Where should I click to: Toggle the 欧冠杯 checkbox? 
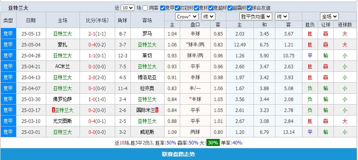pos(177,8)
